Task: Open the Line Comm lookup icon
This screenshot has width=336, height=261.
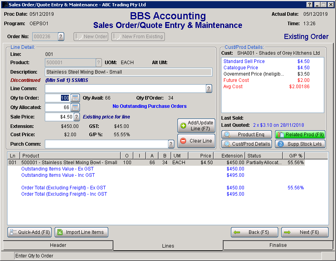Action: [209, 89]
